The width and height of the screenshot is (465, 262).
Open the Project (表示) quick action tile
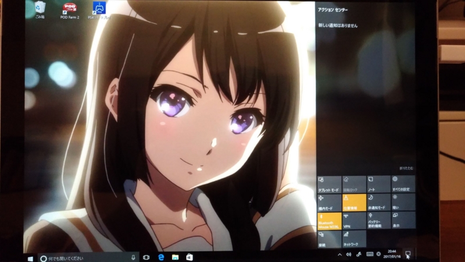(403, 221)
